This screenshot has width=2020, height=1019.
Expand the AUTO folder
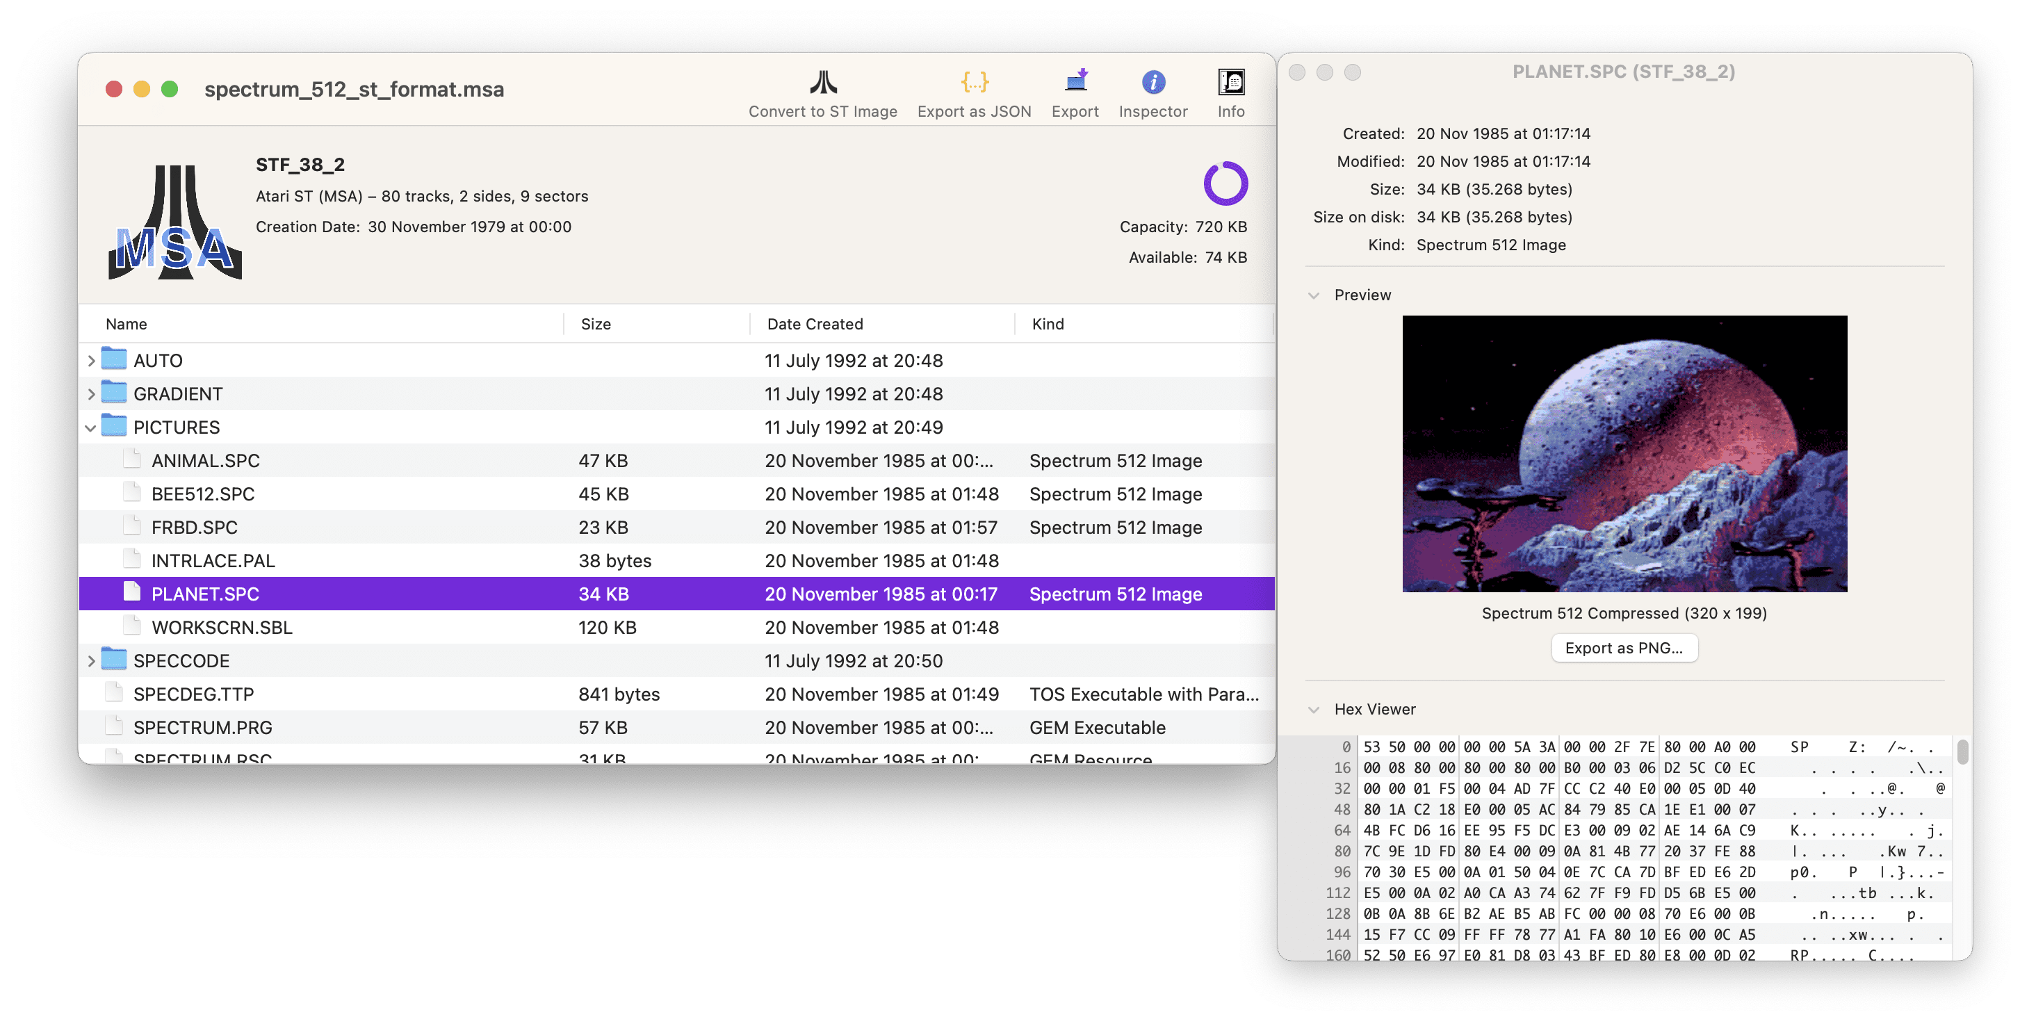(x=91, y=361)
